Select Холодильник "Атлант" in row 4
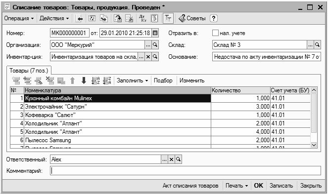This screenshot has width=328, height=195. tap(117, 123)
